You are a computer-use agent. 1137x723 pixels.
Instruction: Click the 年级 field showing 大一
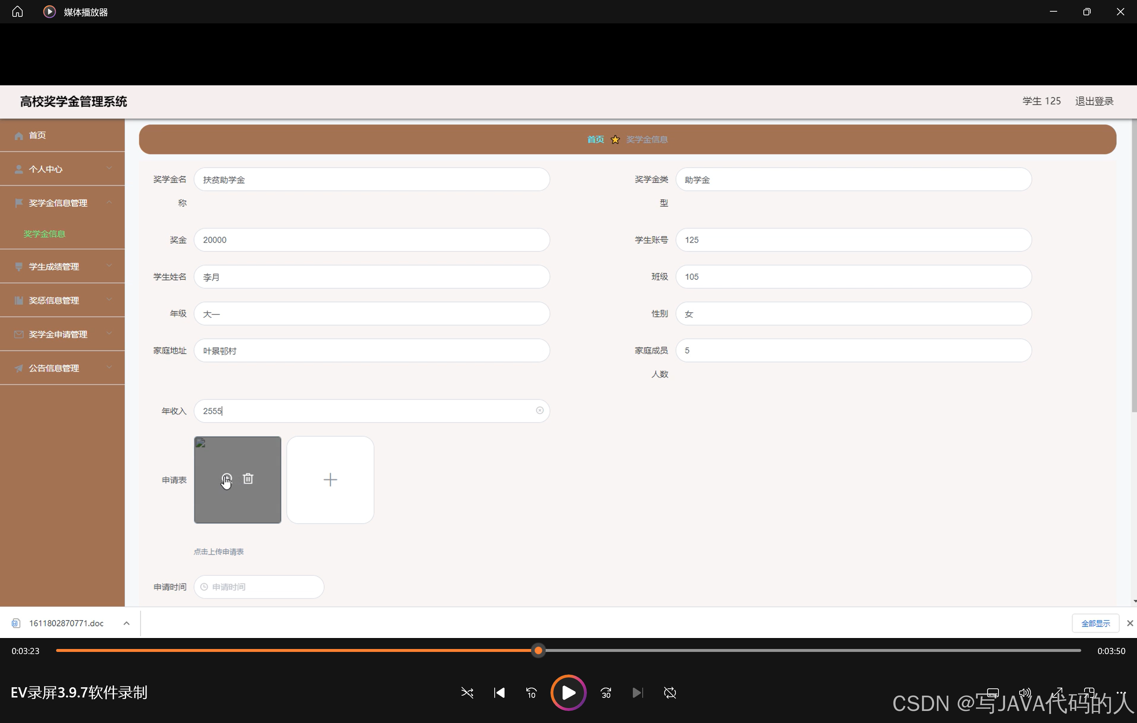(371, 314)
